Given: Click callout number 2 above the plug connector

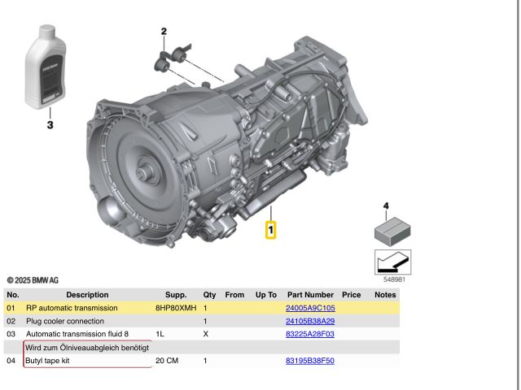Looking at the screenshot, I should pyautogui.click(x=163, y=32).
